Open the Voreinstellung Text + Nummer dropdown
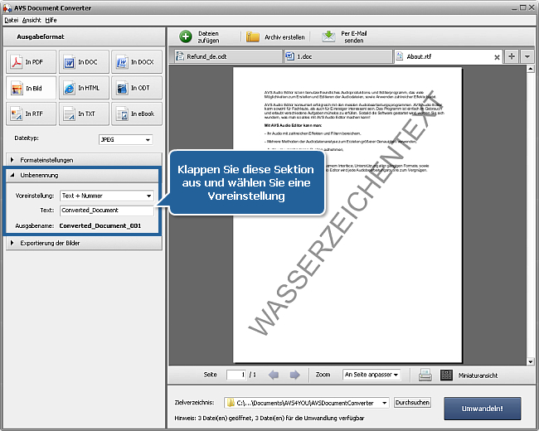539x431 pixels. click(x=107, y=196)
